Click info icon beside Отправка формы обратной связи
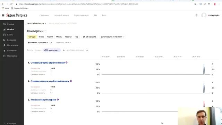Viewport: 222px width, 125px height. [x=66, y=62]
